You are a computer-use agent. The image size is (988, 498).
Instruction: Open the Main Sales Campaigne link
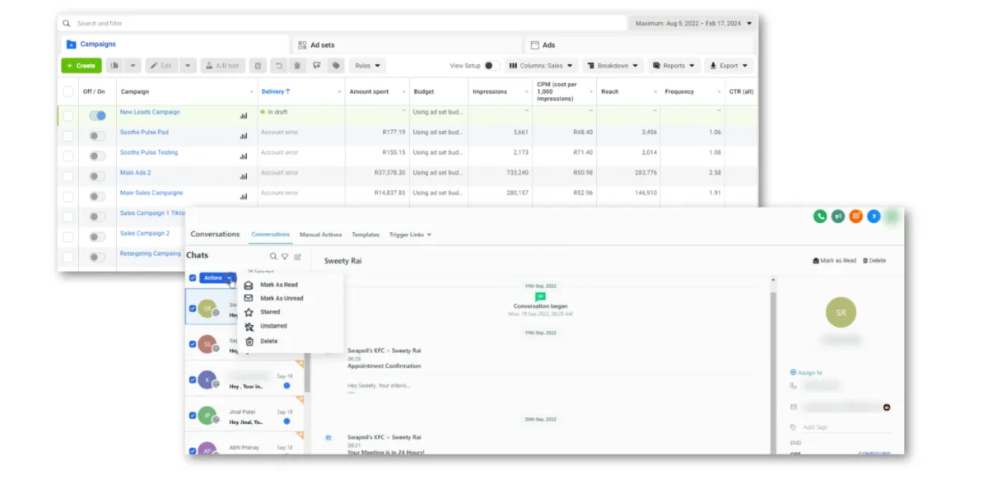151,193
